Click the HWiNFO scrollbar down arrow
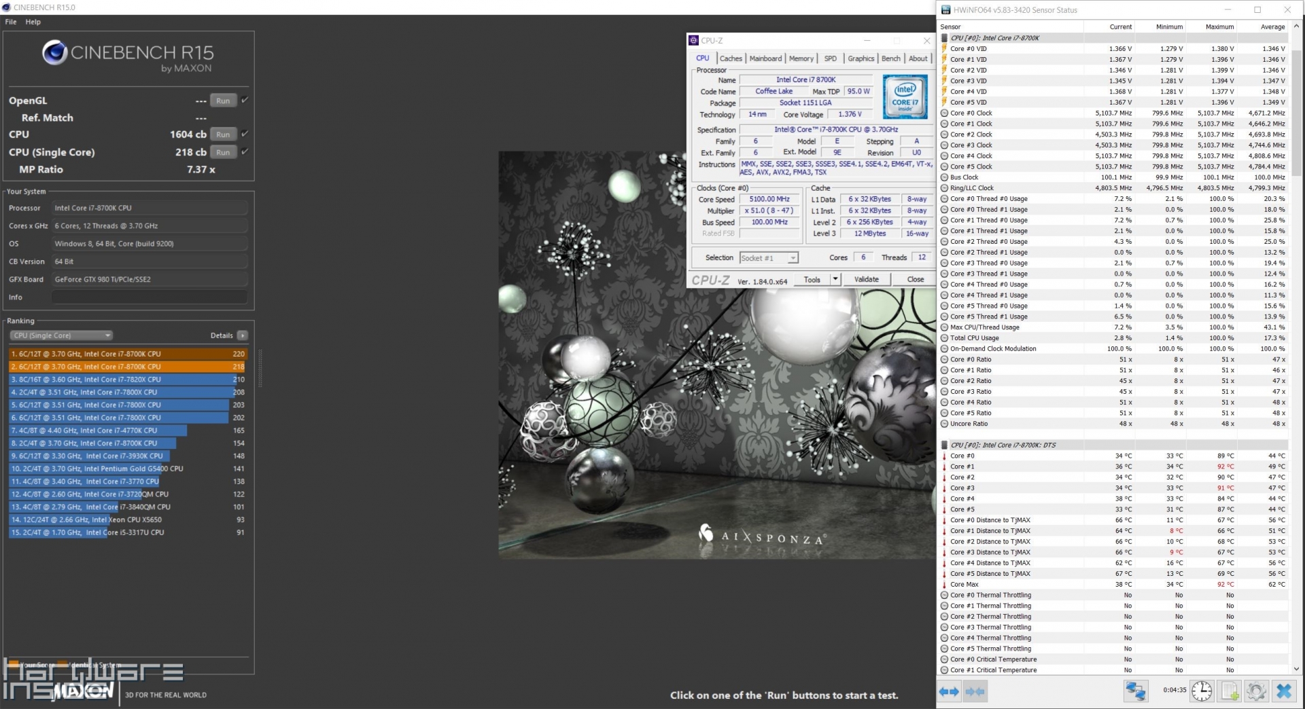 pyautogui.click(x=1296, y=670)
